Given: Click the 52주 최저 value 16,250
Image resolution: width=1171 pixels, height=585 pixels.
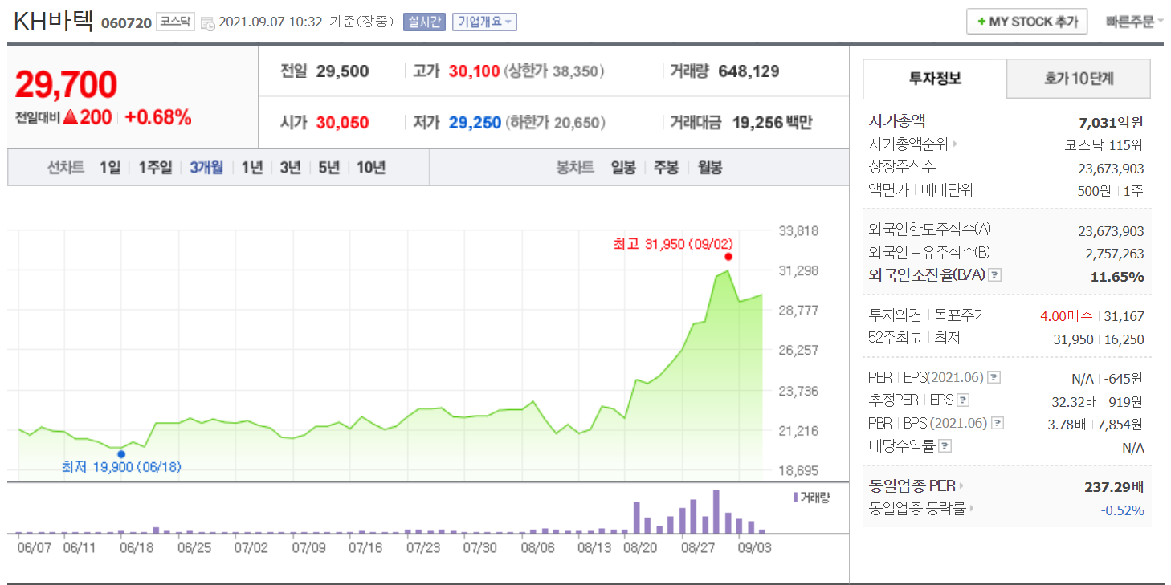Looking at the screenshot, I should click(x=1124, y=339).
